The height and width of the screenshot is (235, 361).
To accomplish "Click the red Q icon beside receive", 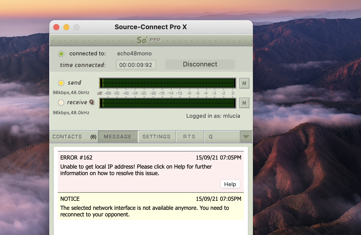I will coord(92,102).
